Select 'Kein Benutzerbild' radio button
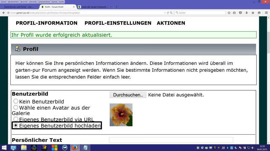The image size is (270, 151). (x=16, y=101)
